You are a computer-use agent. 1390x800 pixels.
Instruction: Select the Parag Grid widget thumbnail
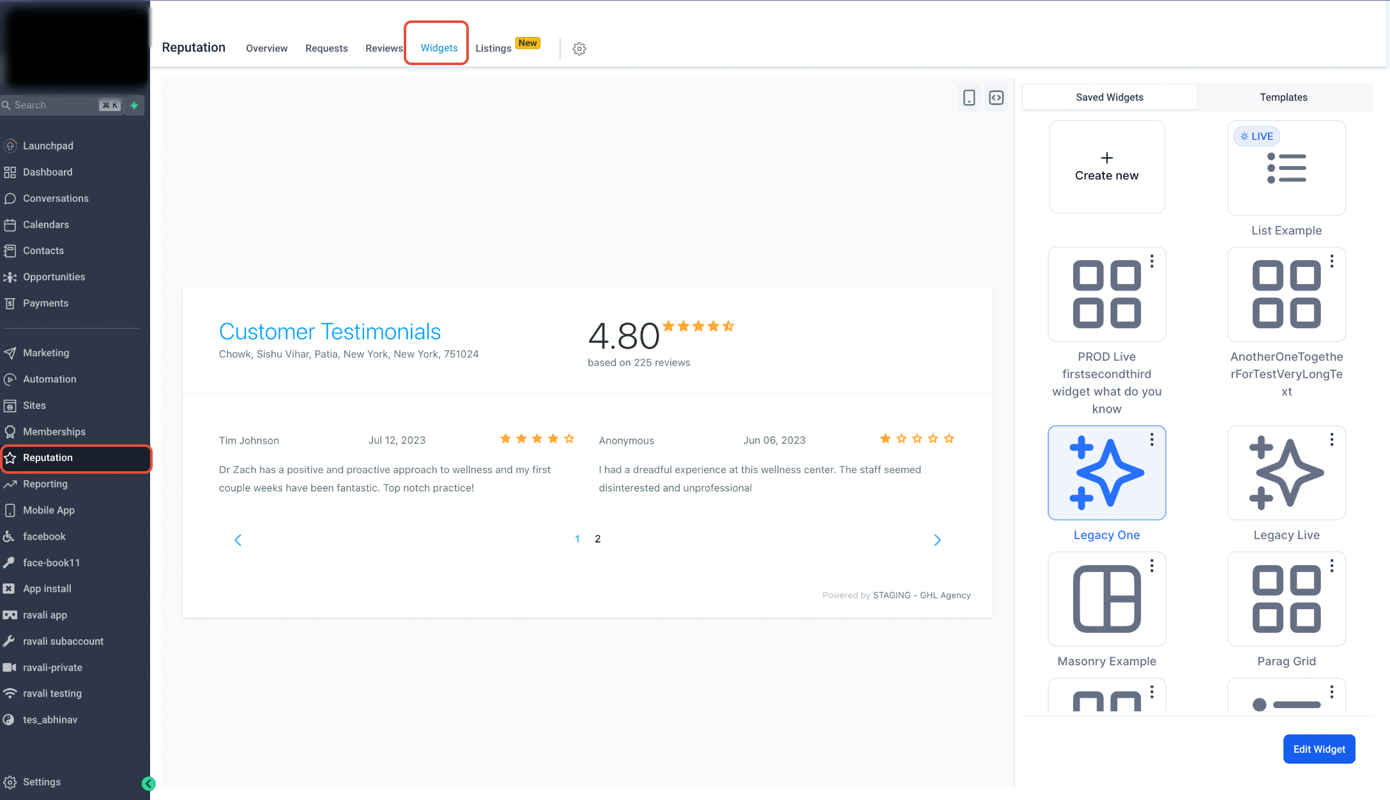tap(1286, 599)
